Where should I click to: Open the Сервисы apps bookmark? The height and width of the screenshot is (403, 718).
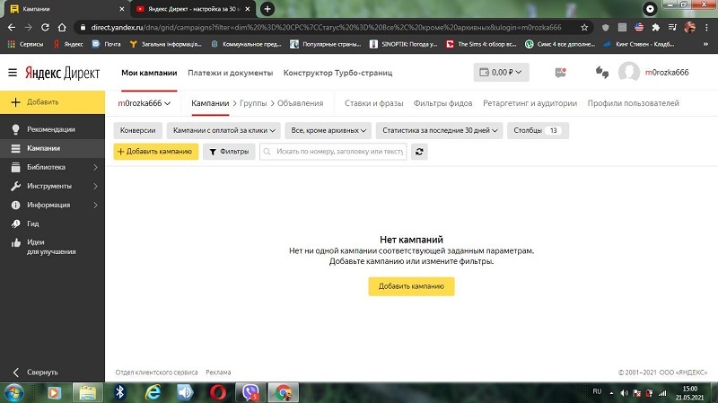(26, 44)
